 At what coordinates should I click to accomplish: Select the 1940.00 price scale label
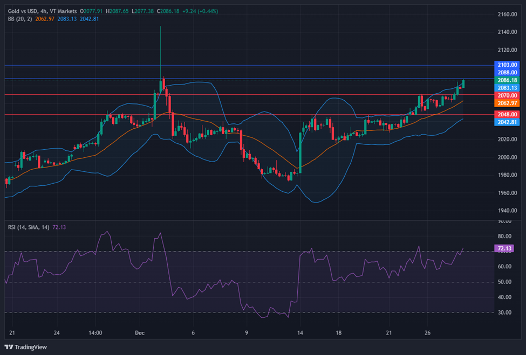507,211
